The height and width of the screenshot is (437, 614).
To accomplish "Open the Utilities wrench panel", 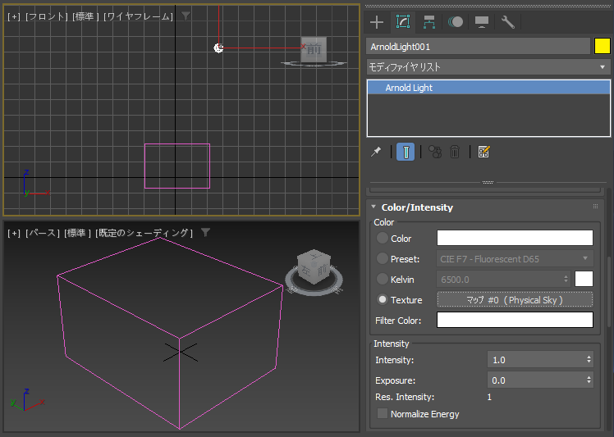I will click(508, 22).
